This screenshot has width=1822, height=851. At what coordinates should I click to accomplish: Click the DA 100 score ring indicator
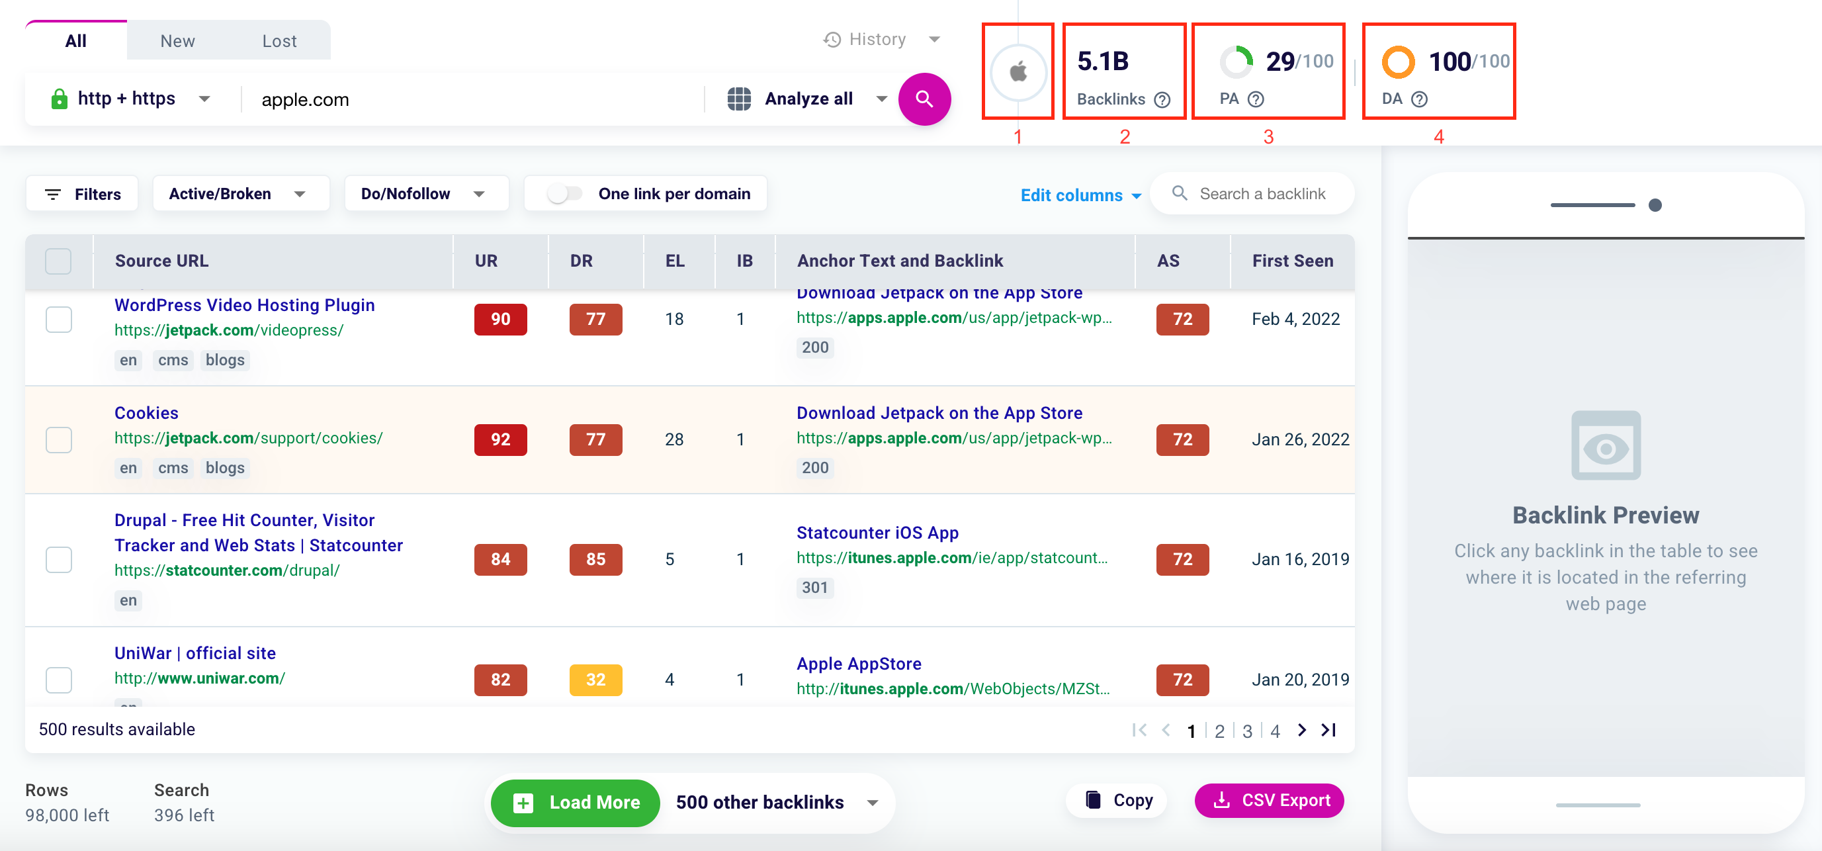1398,62
